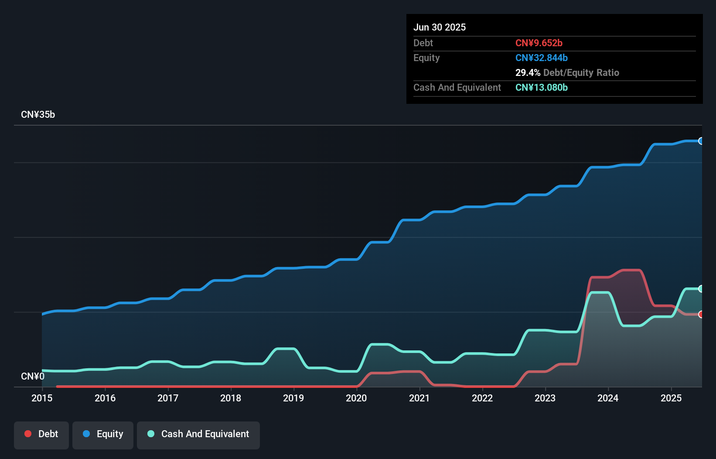Click the CN¥35b axis gridline label

point(38,114)
